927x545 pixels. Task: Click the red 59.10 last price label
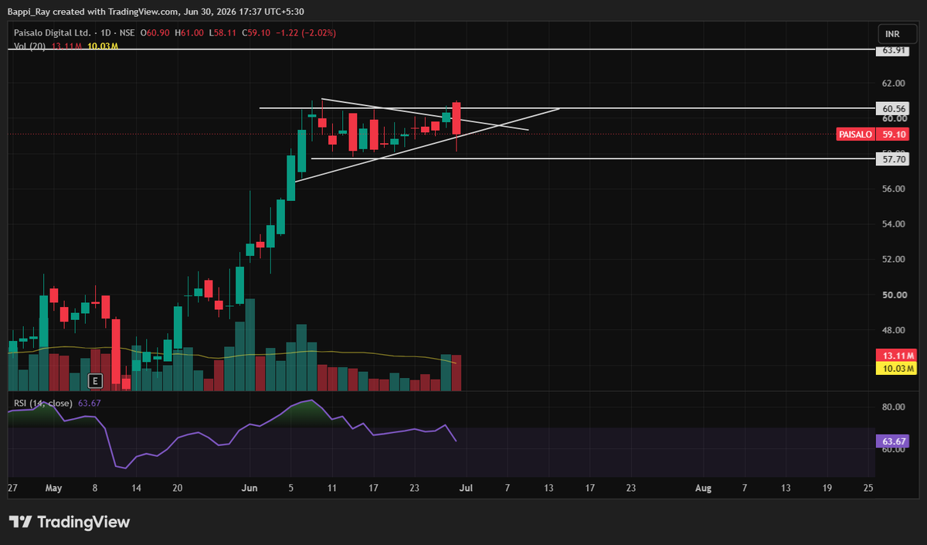point(895,134)
